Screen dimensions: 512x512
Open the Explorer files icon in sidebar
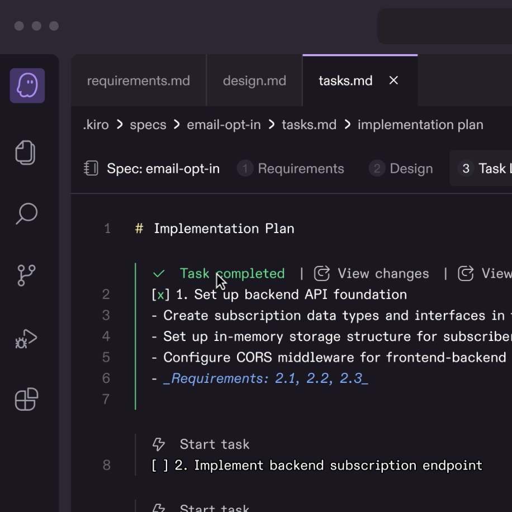(26, 153)
